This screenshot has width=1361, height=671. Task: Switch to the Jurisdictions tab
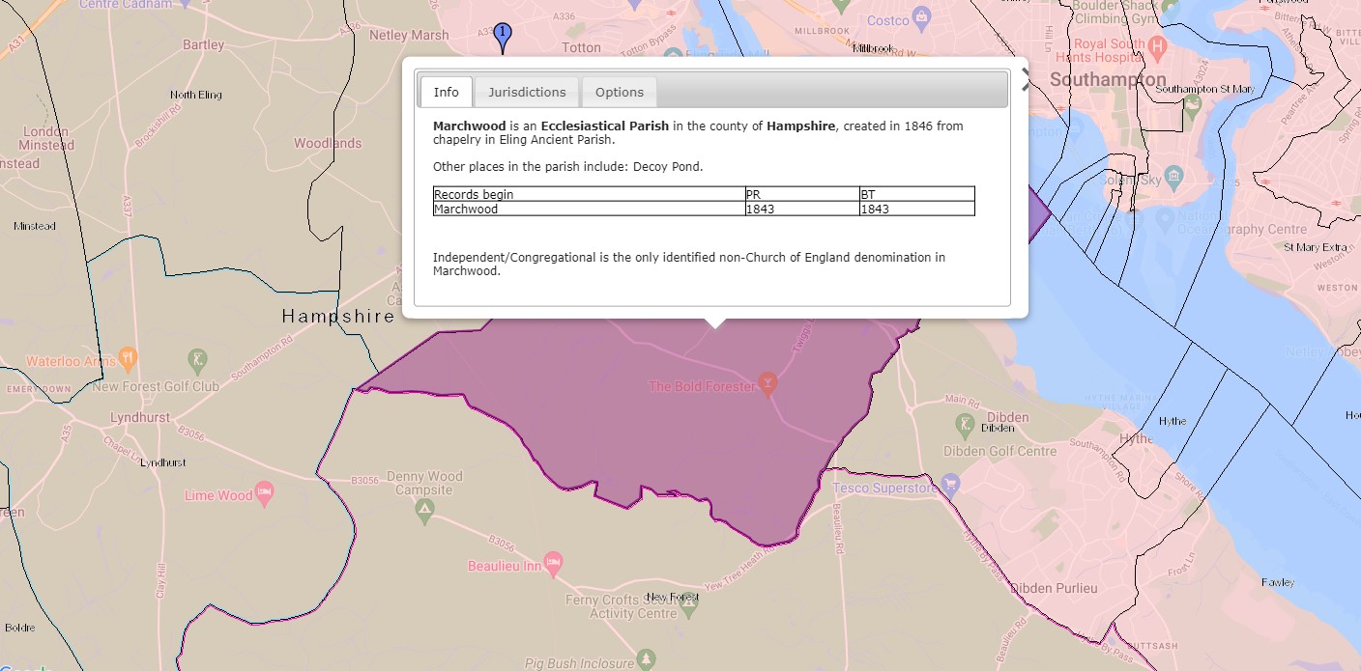click(x=527, y=92)
